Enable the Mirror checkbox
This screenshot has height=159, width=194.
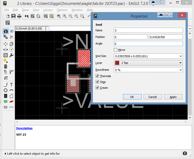pyautogui.click(x=115, y=50)
